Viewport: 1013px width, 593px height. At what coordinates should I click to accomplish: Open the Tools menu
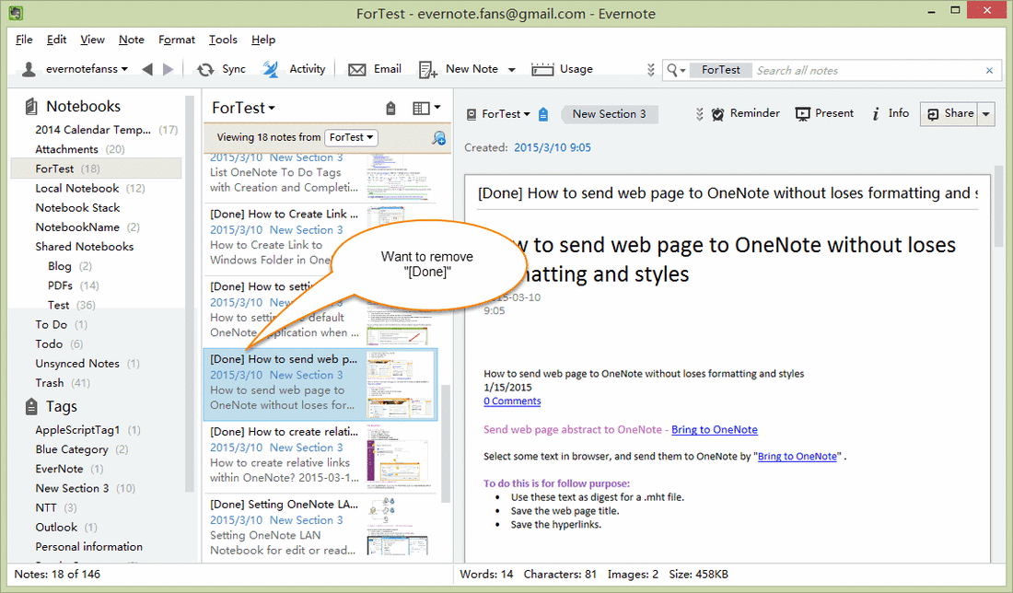point(223,40)
